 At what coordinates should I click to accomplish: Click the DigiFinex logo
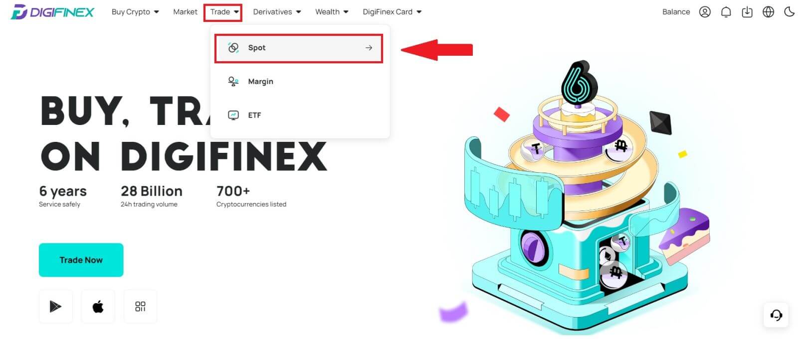[52, 12]
